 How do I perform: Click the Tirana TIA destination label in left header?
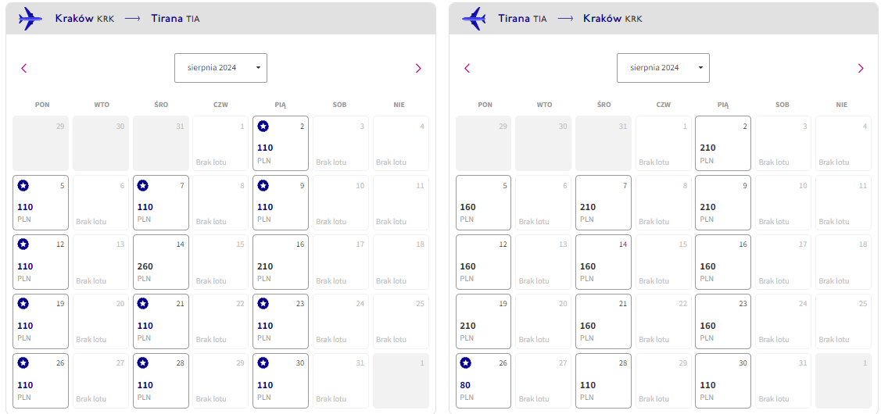[x=175, y=19]
